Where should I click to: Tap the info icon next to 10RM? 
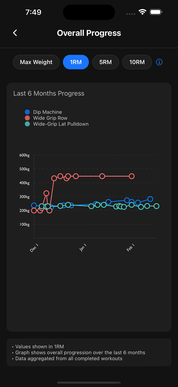(x=159, y=62)
